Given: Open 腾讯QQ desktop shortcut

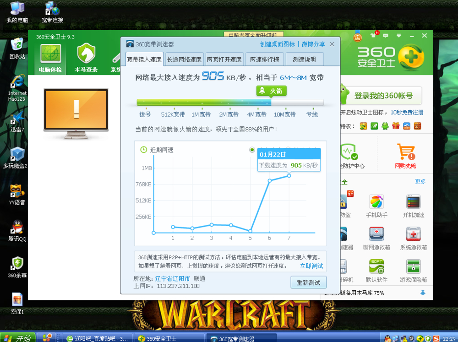Looking at the screenshot, I should [17, 231].
